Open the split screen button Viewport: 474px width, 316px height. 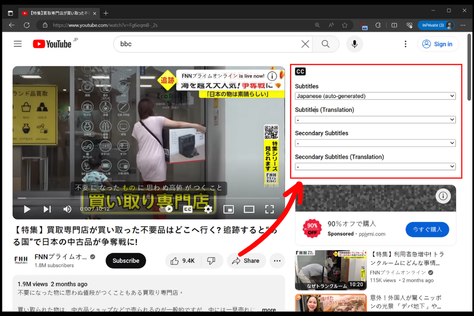(x=394, y=25)
